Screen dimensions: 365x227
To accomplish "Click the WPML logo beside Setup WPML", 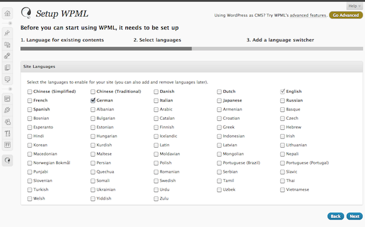I will (x=26, y=13).
